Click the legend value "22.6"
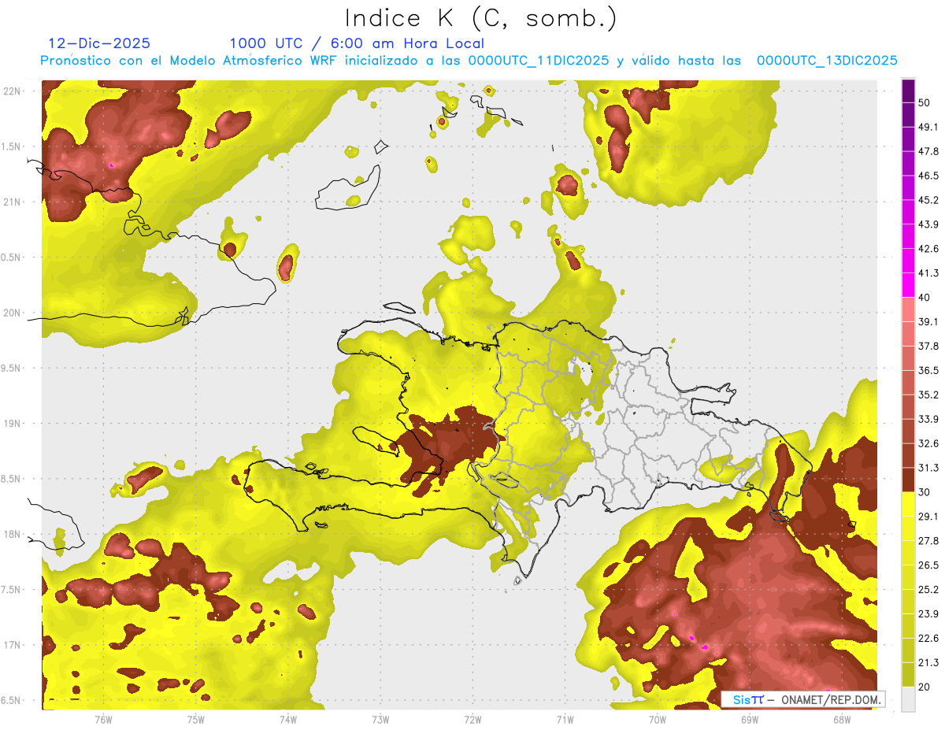Screen dimensions: 945x730 [x=928, y=638]
